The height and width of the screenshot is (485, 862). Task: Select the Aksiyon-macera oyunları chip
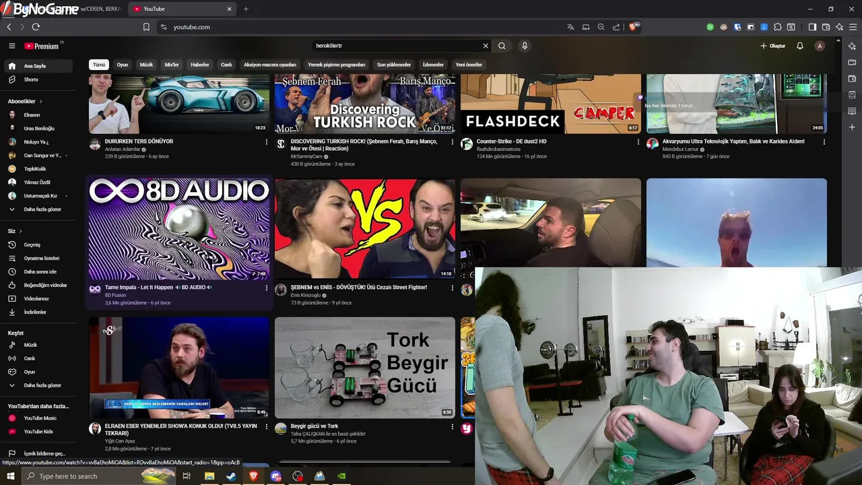click(270, 65)
